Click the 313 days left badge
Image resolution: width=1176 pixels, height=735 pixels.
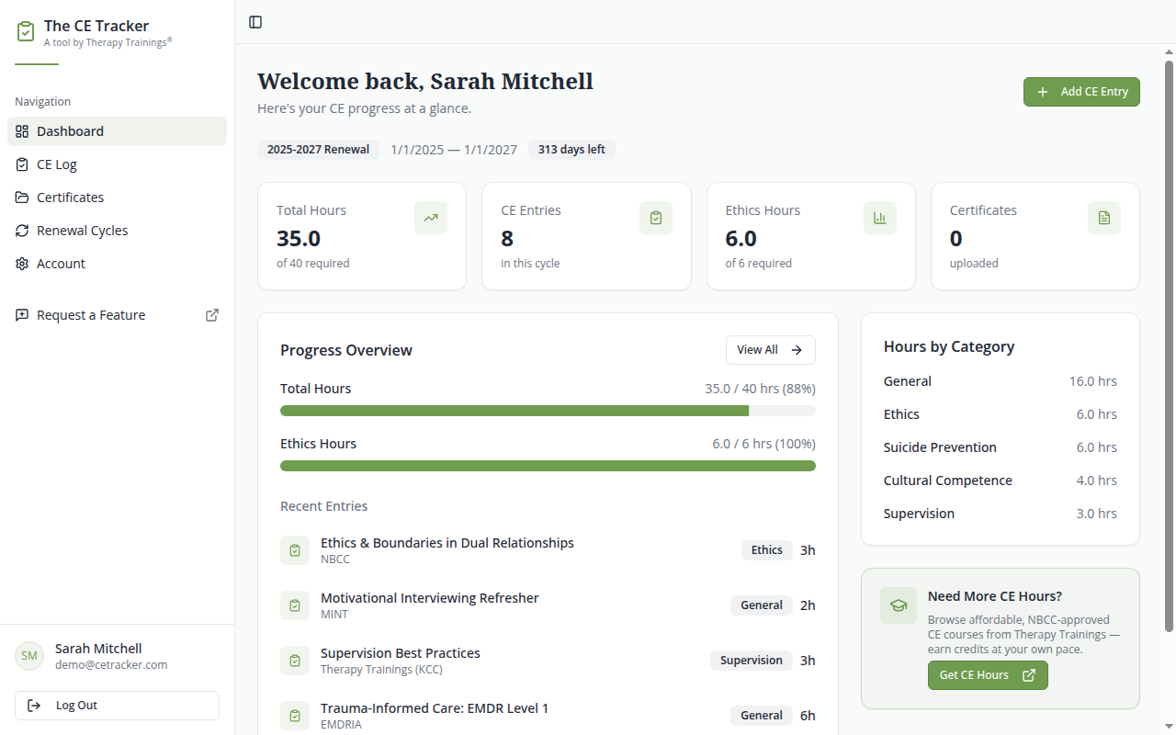pos(571,150)
